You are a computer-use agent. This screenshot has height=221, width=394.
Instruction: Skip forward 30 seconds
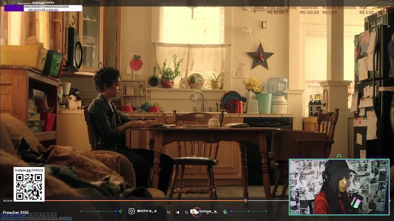(x=207, y=212)
